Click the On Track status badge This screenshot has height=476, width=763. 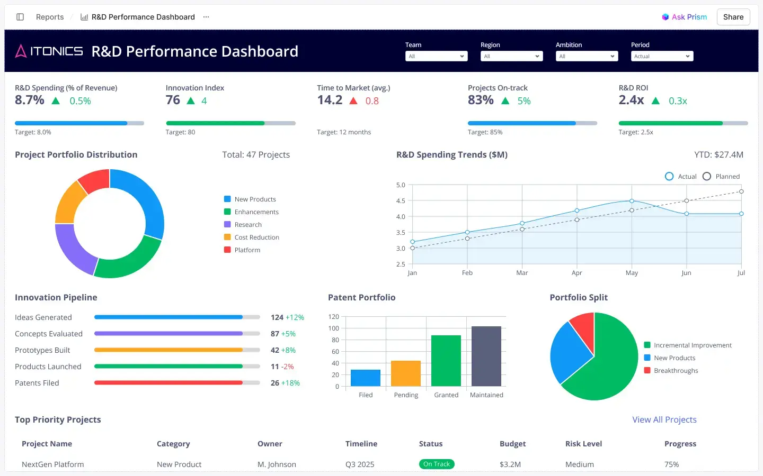[436, 464]
